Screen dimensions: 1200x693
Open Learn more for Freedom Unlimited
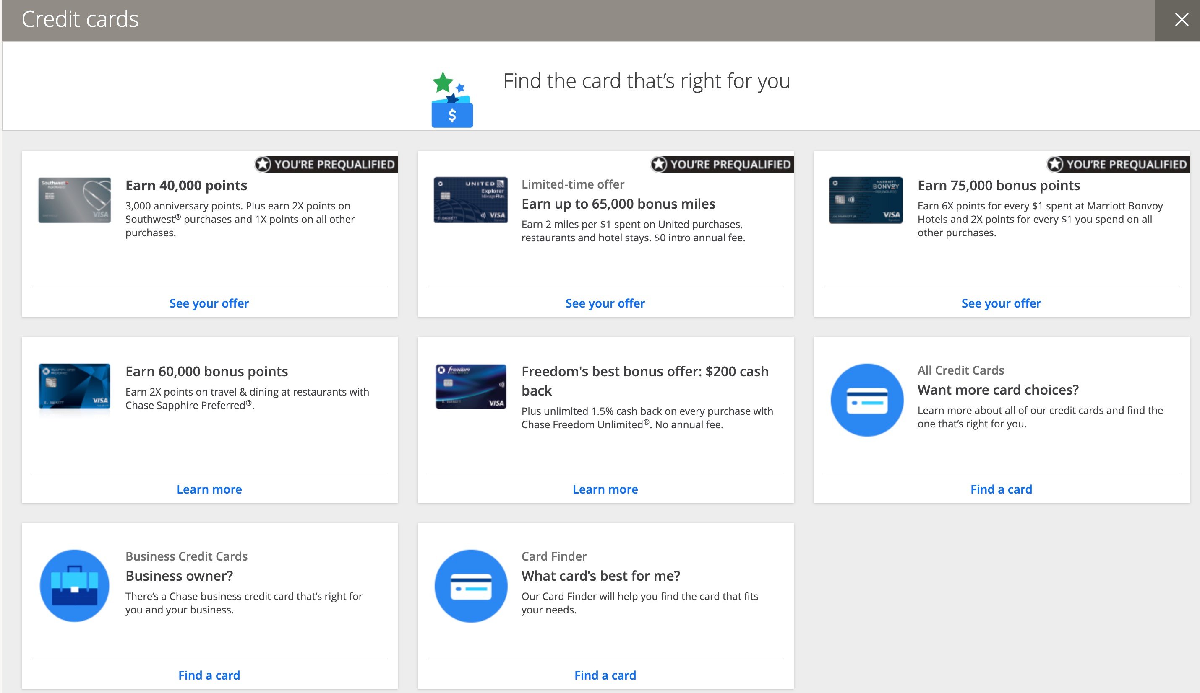(605, 489)
